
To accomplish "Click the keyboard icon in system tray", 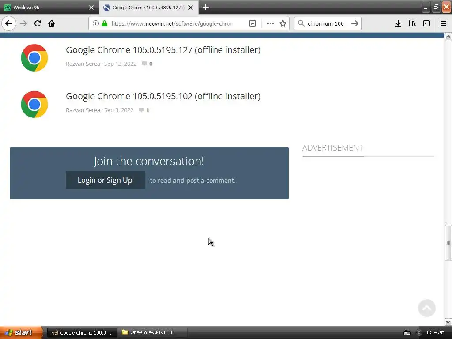I will pyautogui.click(x=407, y=333).
